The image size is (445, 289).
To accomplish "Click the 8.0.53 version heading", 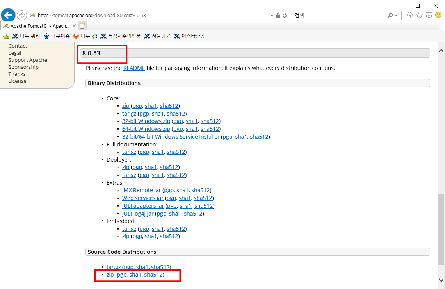I will pos(91,53).
